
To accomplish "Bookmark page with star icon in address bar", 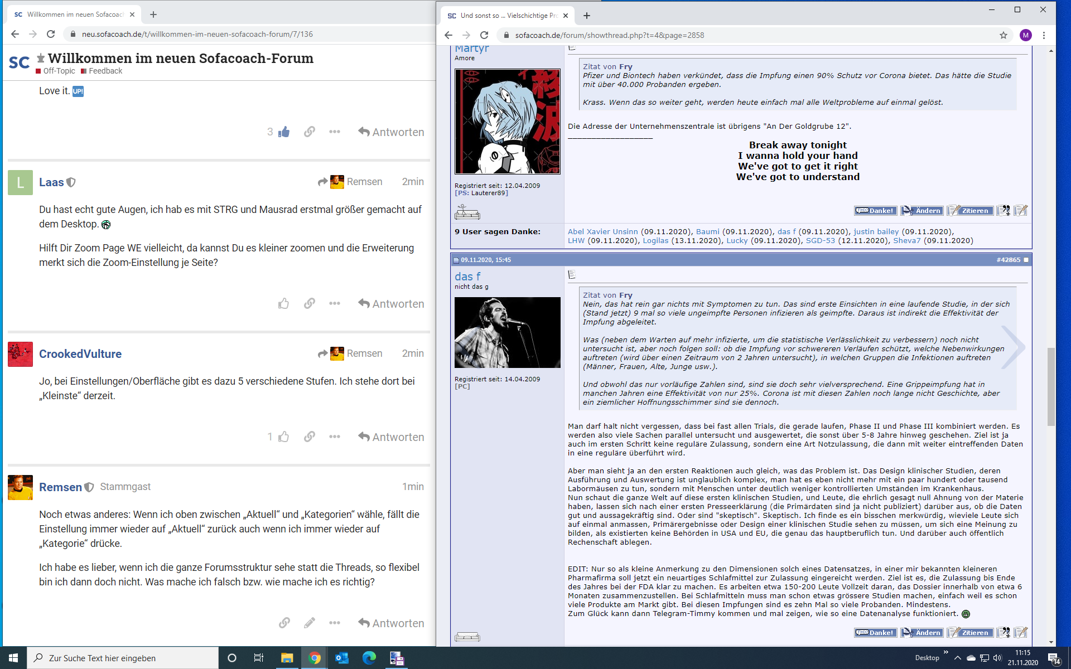I will coord(1003,35).
